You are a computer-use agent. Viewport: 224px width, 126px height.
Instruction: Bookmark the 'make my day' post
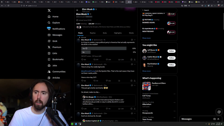(x=132, y=108)
